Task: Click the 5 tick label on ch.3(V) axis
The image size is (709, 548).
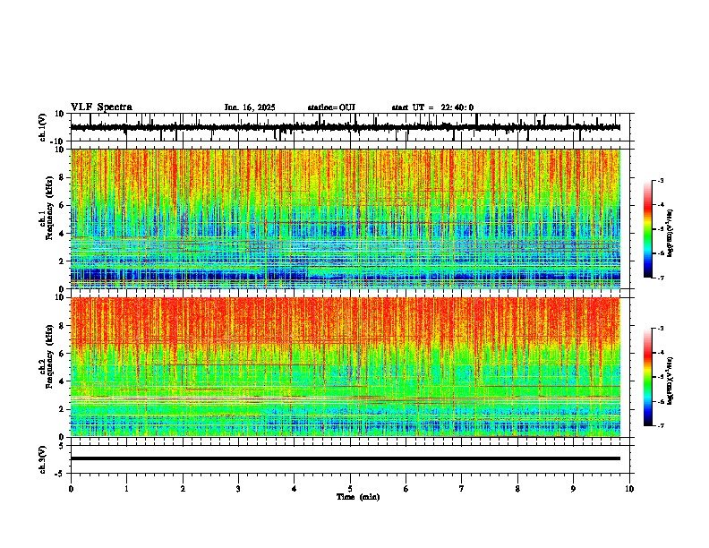Action: [62, 445]
